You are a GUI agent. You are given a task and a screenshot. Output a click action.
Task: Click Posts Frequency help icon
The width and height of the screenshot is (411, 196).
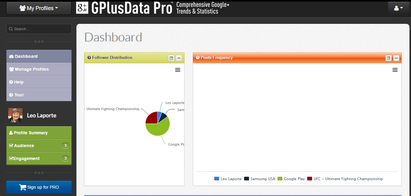pyautogui.click(x=198, y=57)
